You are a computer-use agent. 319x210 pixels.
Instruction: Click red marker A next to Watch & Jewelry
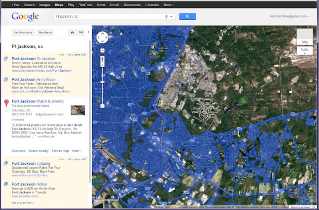(6, 103)
